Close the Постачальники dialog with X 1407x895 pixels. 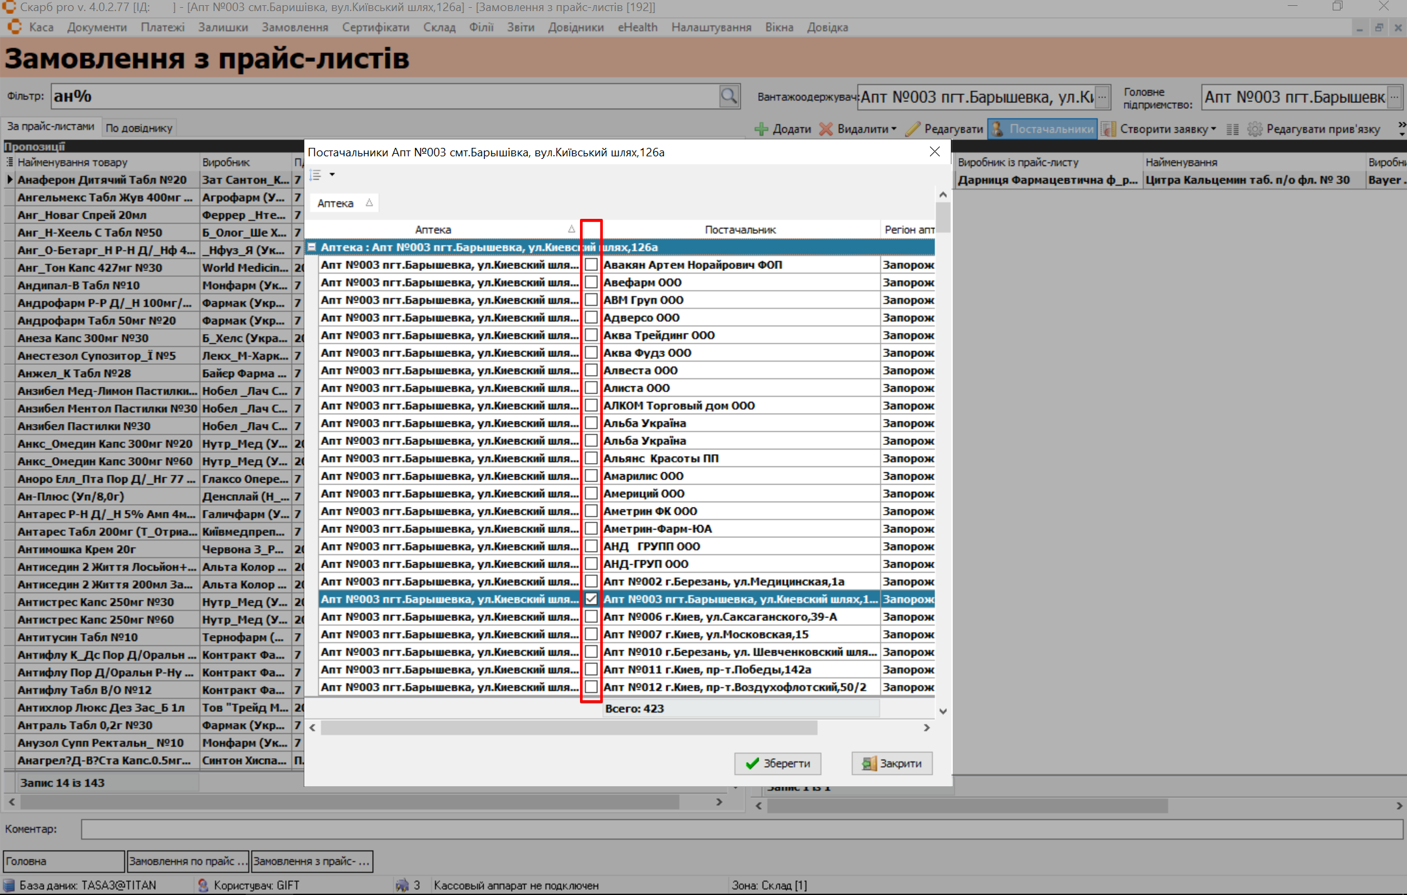click(x=935, y=151)
